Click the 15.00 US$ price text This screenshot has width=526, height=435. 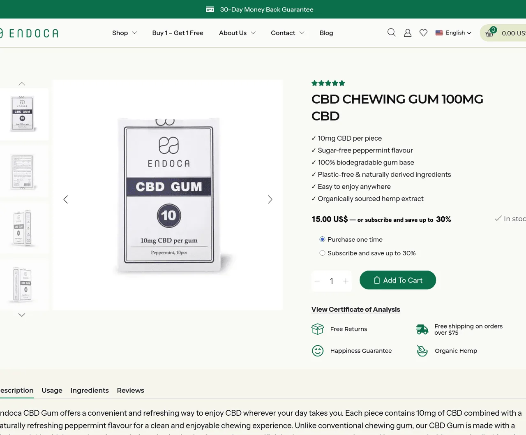pyautogui.click(x=330, y=219)
